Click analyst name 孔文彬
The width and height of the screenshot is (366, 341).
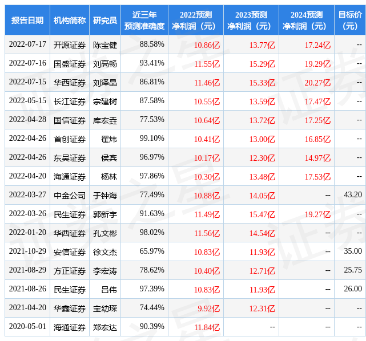pyautogui.click(x=105, y=234)
